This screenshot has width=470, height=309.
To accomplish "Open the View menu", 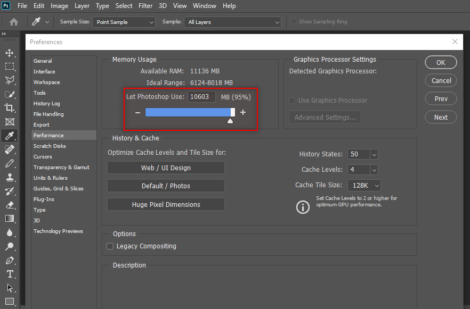I will [180, 6].
